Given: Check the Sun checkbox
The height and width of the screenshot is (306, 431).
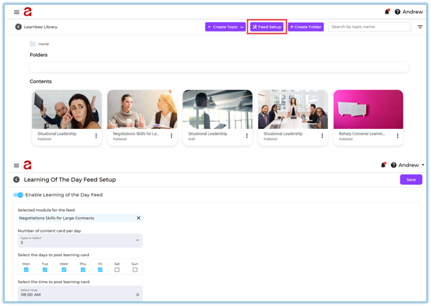Looking at the screenshot, I should pyautogui.click(x=135, y=270).
